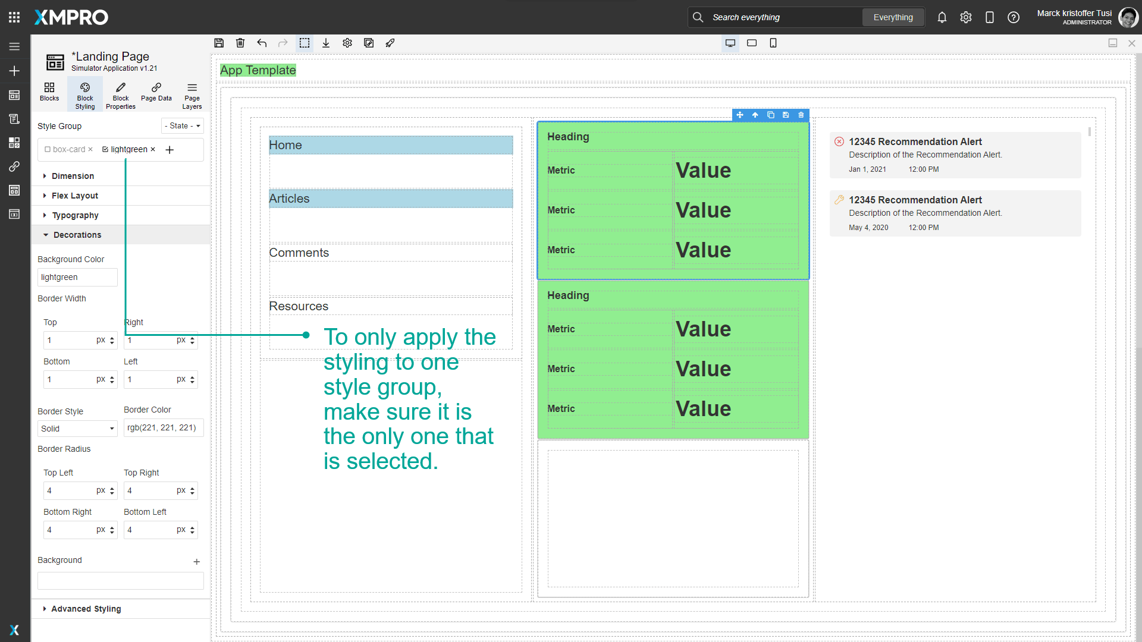Delete the page using trash icon
The height and width of the screenshot is (642, 1142).
tap(240, 43)
